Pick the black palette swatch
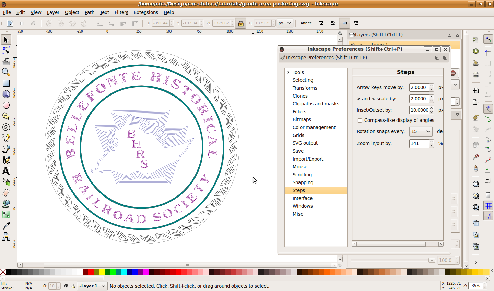The width and height of the screenshot is (494, 291). 9,272
